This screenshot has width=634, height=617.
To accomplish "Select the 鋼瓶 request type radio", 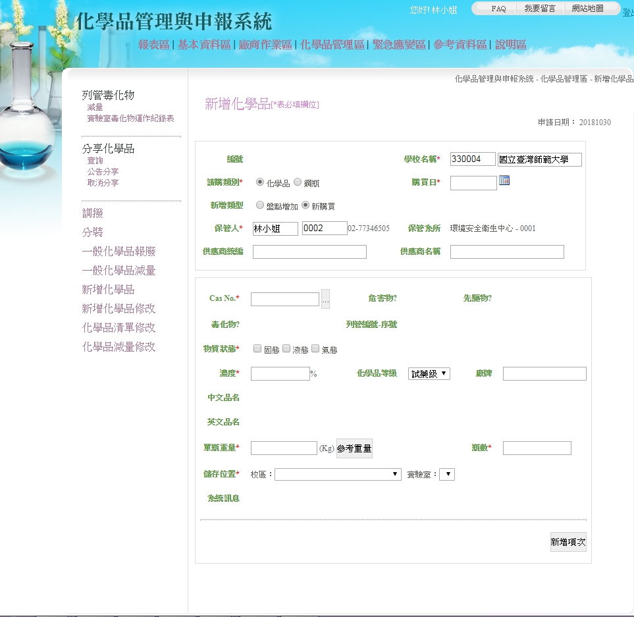I will coord(298,182).
